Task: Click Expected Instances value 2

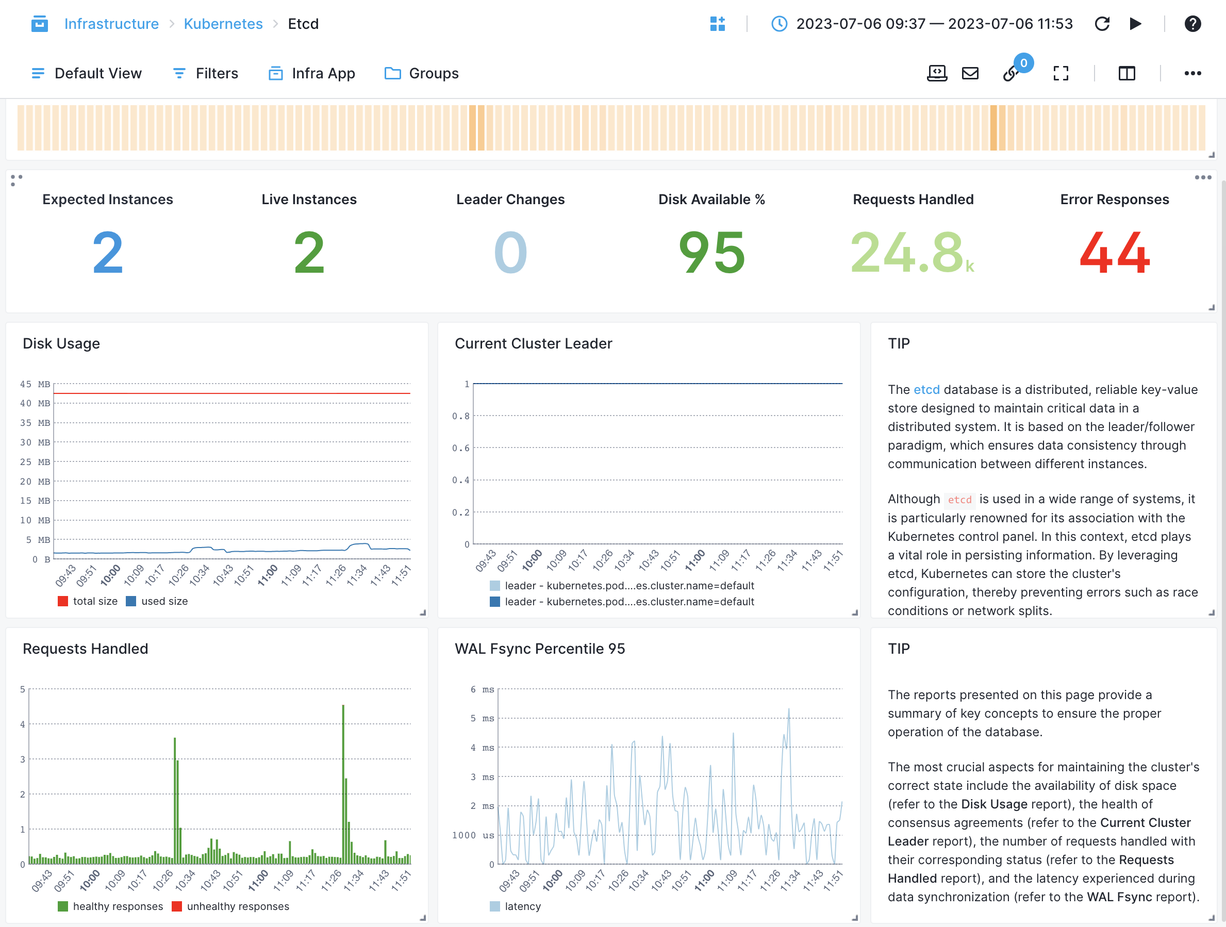Action: (x=108, y=253)
